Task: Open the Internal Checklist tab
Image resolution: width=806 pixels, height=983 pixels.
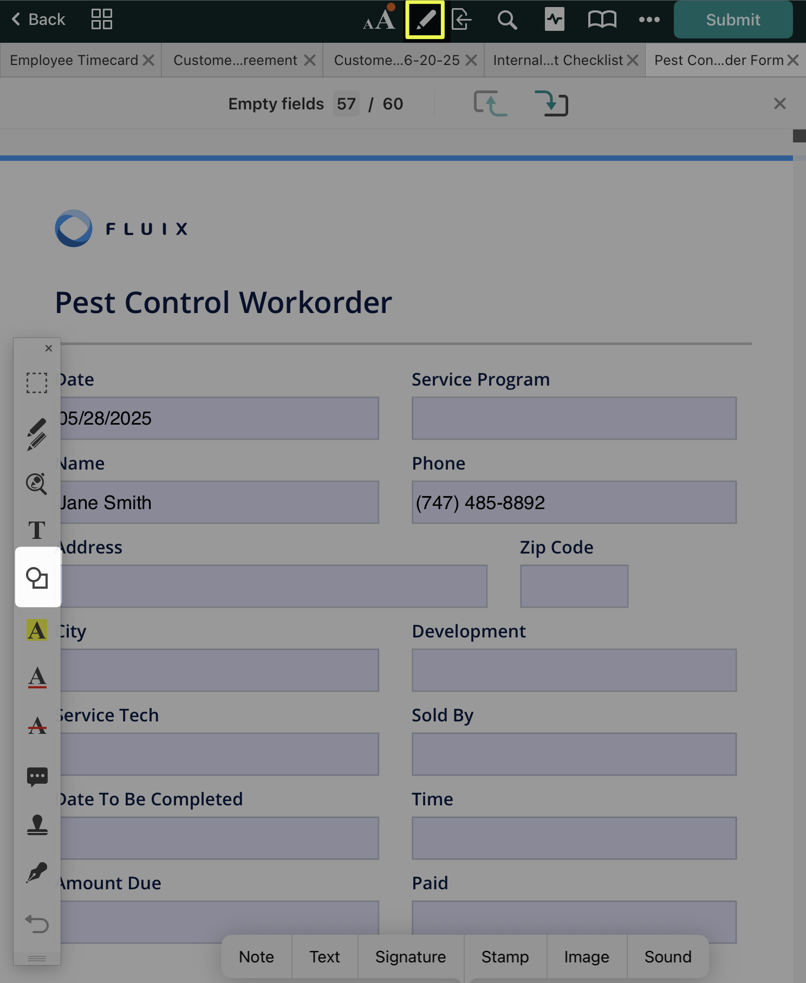Action: tap(558, 60)
